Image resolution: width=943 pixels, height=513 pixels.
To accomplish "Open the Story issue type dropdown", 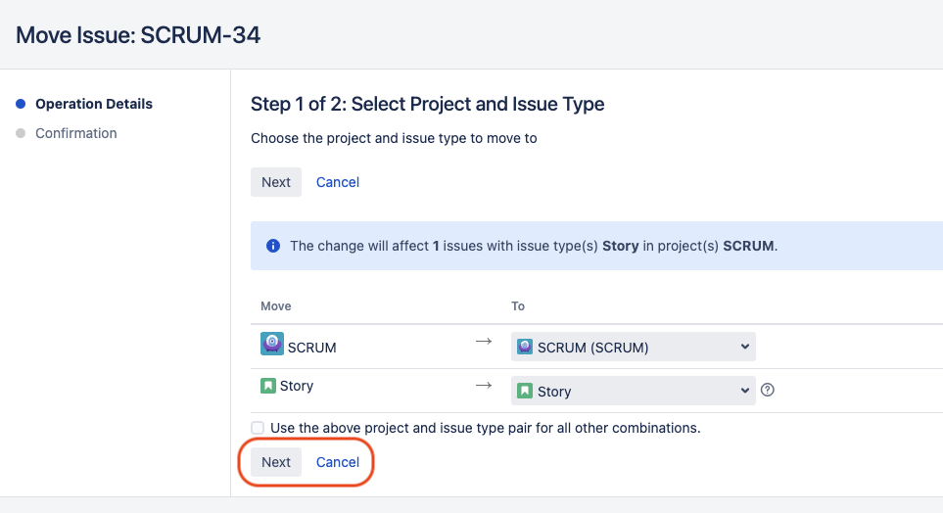I will point(633,391).
